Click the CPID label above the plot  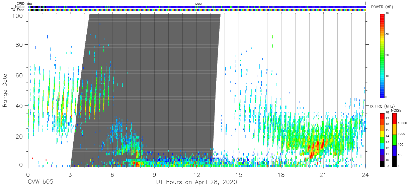pos(21,3)
